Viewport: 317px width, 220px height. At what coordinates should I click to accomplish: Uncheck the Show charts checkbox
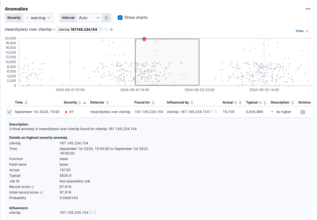120,17
